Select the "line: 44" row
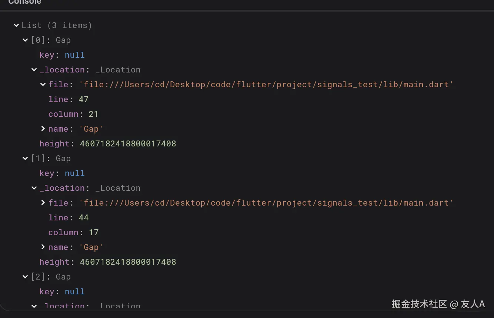 click(x=68, y=218)
